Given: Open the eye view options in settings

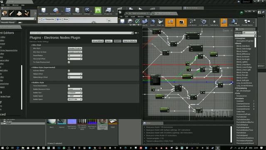Looking at the screenshot, I should coord(136,33).
